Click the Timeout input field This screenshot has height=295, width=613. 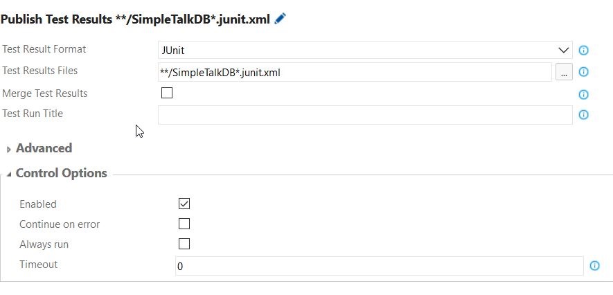tap(379, 266)
